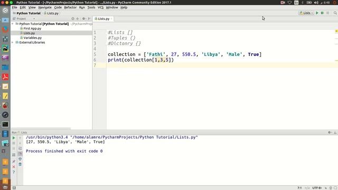The height and width of the screenshot is (190, 338).
Task: Click the battery indicator in top bar
Action: 309,3
